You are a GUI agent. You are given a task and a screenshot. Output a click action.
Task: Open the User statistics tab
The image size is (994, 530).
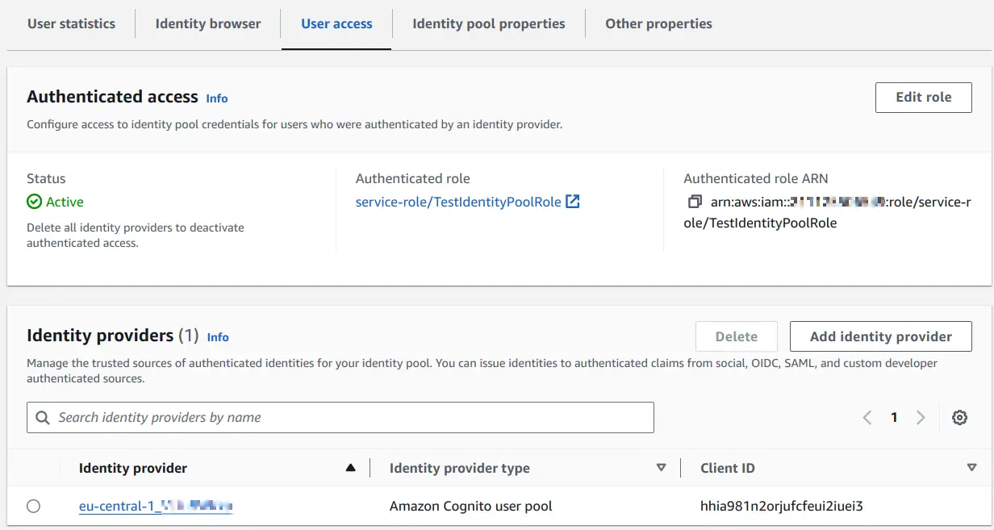[x=71, y=24]
